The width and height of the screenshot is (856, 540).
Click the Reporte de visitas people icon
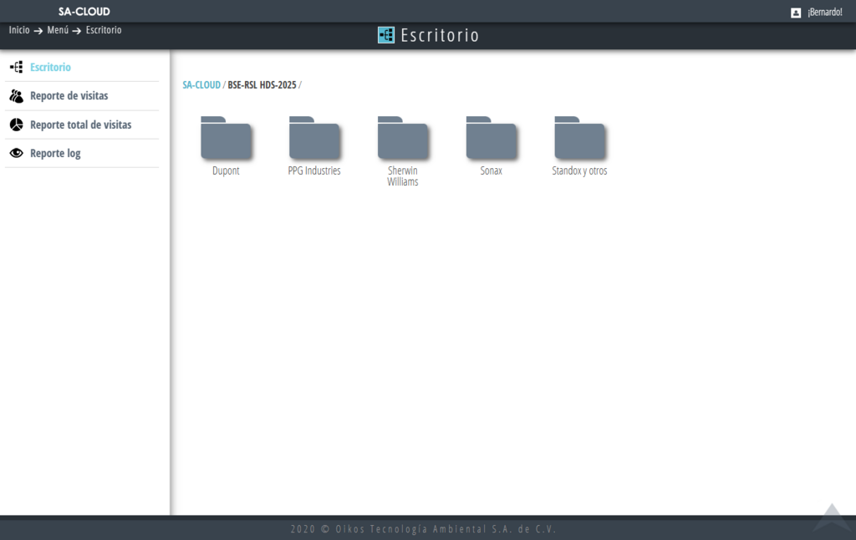pos(16,96)
